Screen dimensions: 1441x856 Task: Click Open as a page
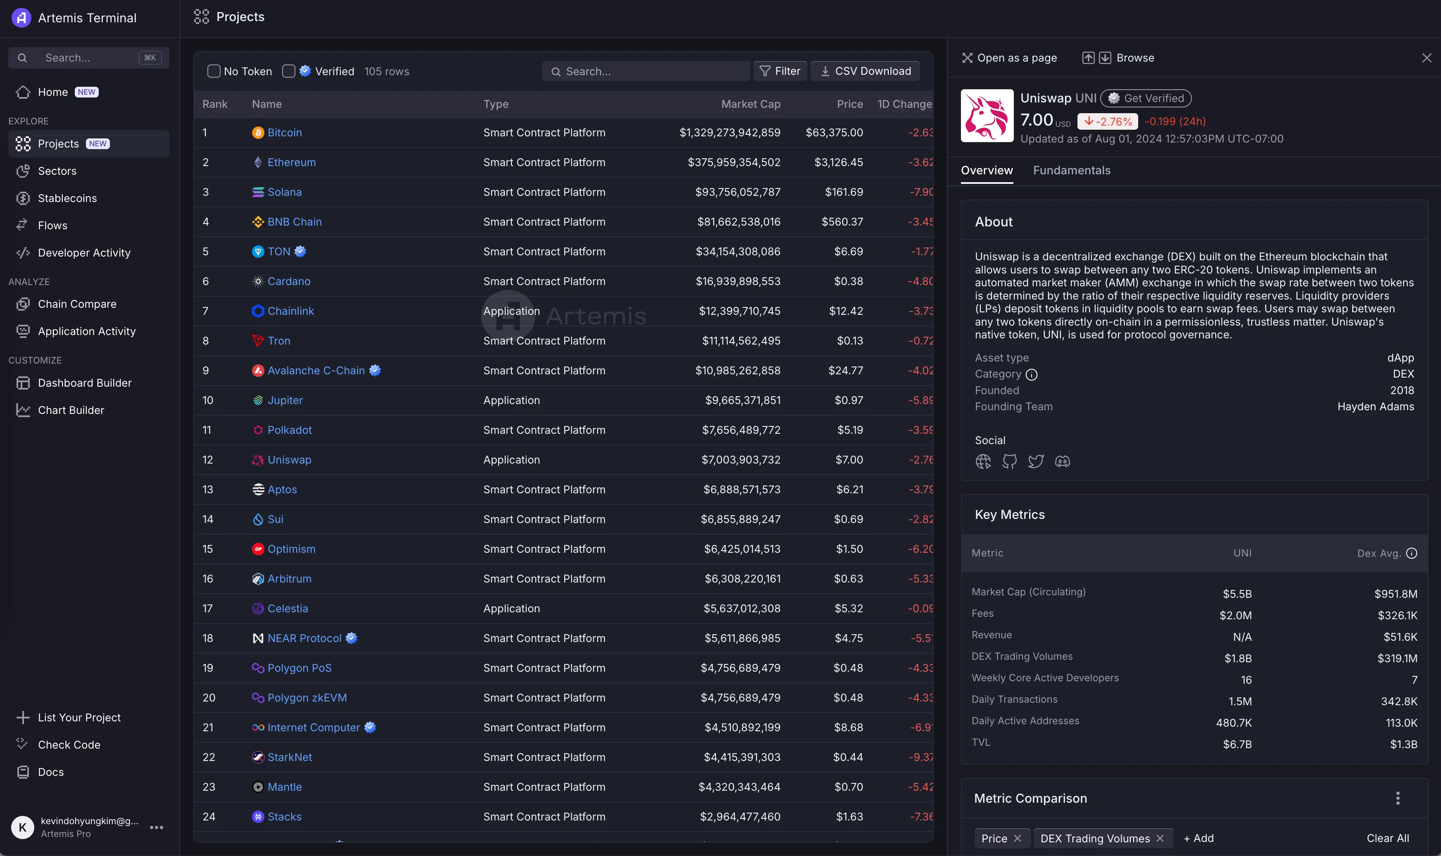[1010, 58]
